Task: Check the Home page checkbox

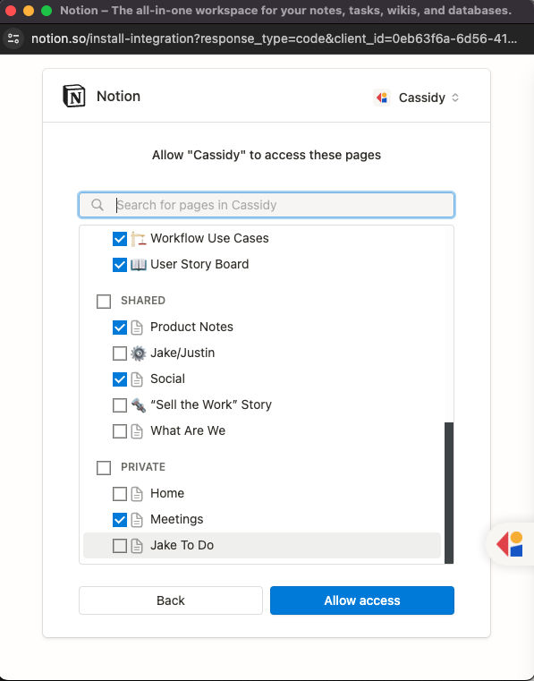Action: coord(120,494)
